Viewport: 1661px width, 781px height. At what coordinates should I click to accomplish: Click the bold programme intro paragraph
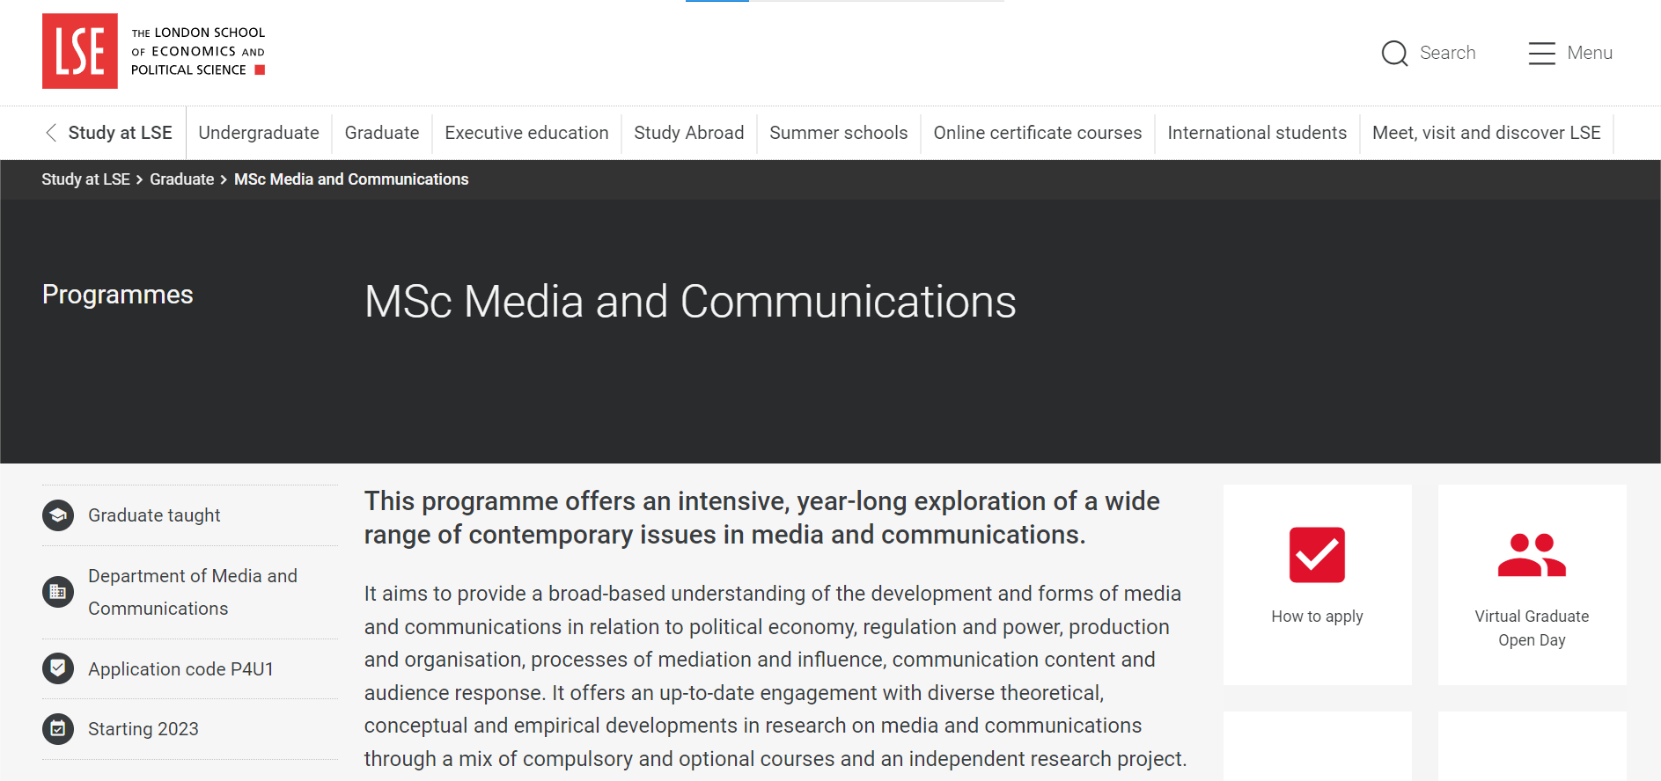(x=762, y=518)
